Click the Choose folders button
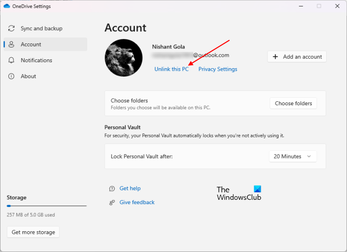This screenshot has width=347, height=252. (x=293, y=103)
